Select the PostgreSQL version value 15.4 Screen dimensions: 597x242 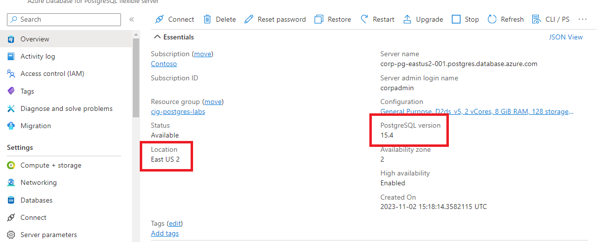pos(387,135)
